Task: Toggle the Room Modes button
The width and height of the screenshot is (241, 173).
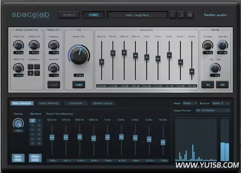Action: tap(18, 158)
